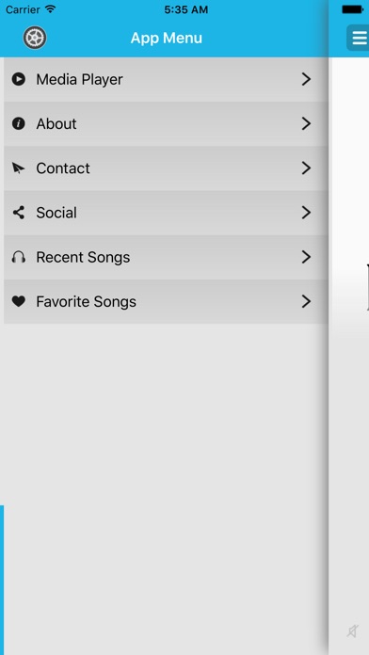Toggle the mute speaker icon

[353, 631]
